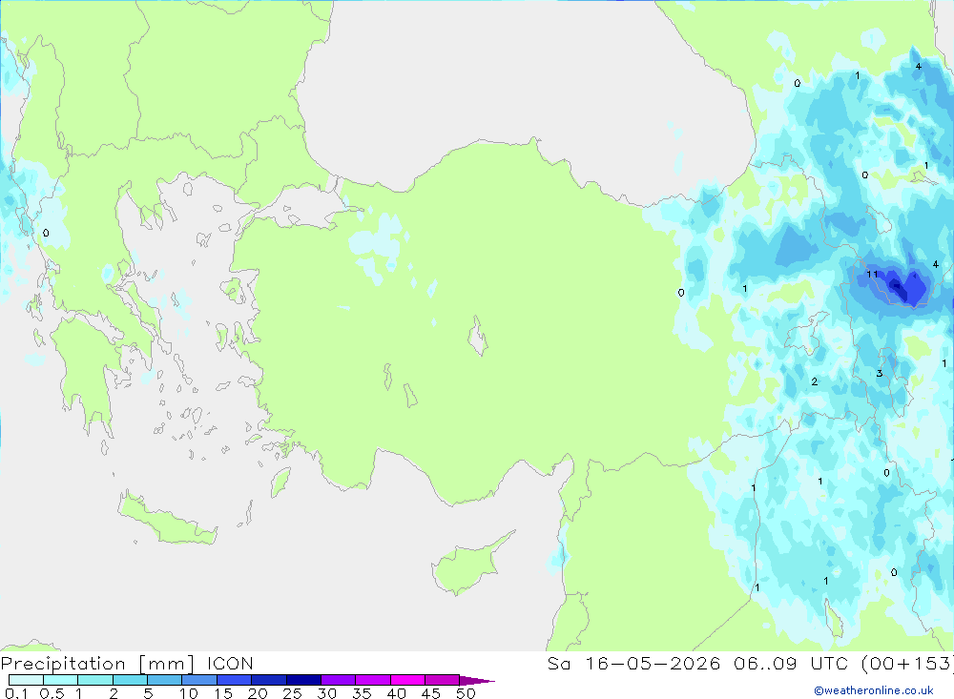Click the "35" legend tick label

pyautogui.click(x=362, y=693)
